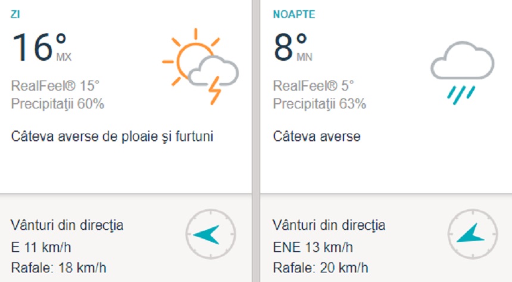Click the 'Rafale: 18 km/h' gust text
Image resolution: width=512 pixels, height=282 pixels.
pos(58,266)
